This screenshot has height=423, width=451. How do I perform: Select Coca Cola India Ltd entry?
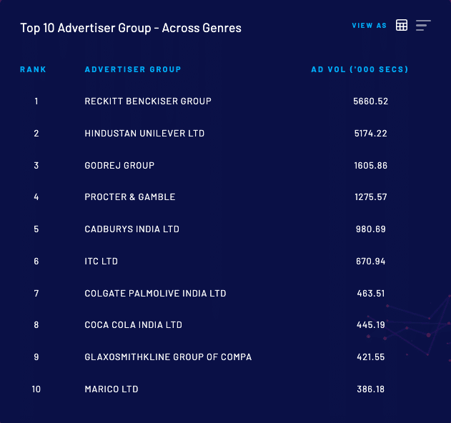click(133, 325)
